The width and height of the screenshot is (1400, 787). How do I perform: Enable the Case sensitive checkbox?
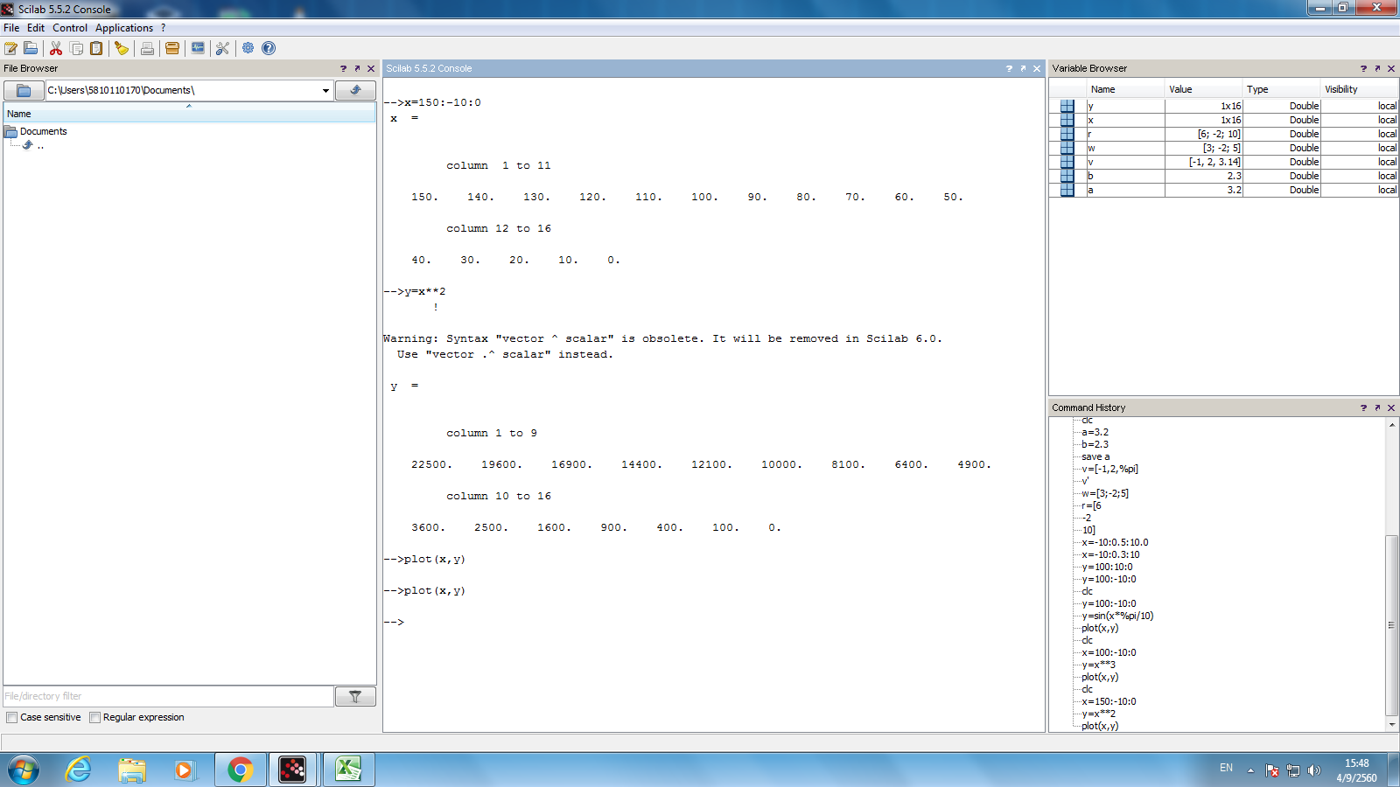coord(12,718)
